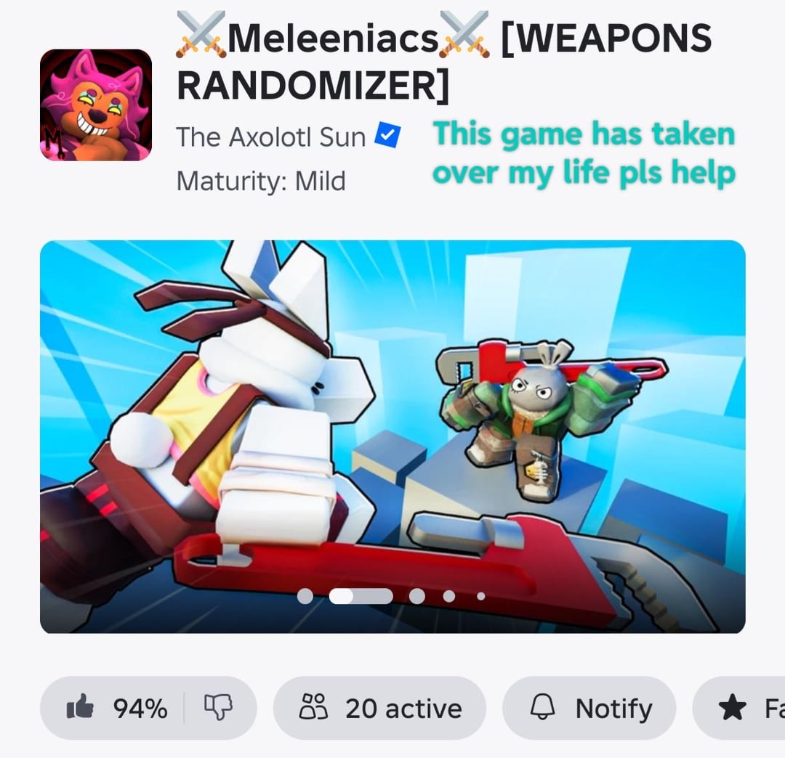785x758 pixels.
Task: Click the thumbs up like icon
Action: pyautogui.click(x=80, y=706)
